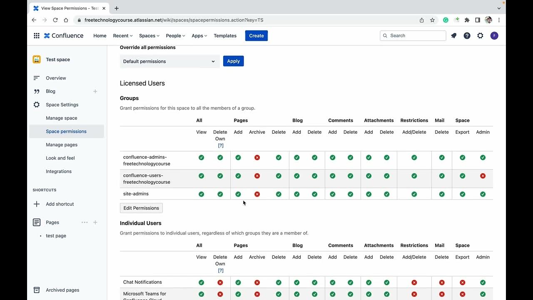Open the help question mark icon
533x300 pixels.
coord(467,36)
